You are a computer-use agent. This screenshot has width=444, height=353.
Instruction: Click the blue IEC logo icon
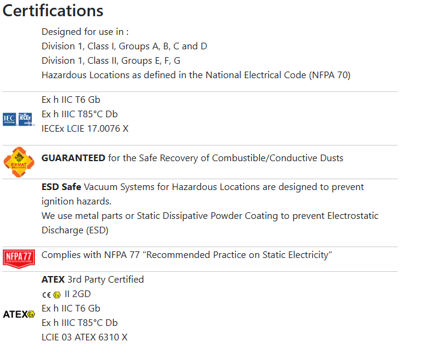point(10,119)
